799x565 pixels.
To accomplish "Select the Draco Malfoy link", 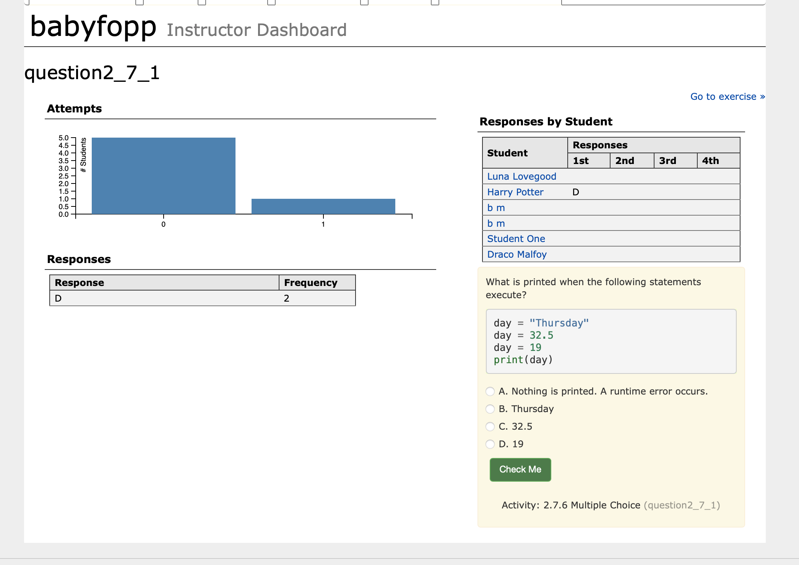I will point(516,255).
